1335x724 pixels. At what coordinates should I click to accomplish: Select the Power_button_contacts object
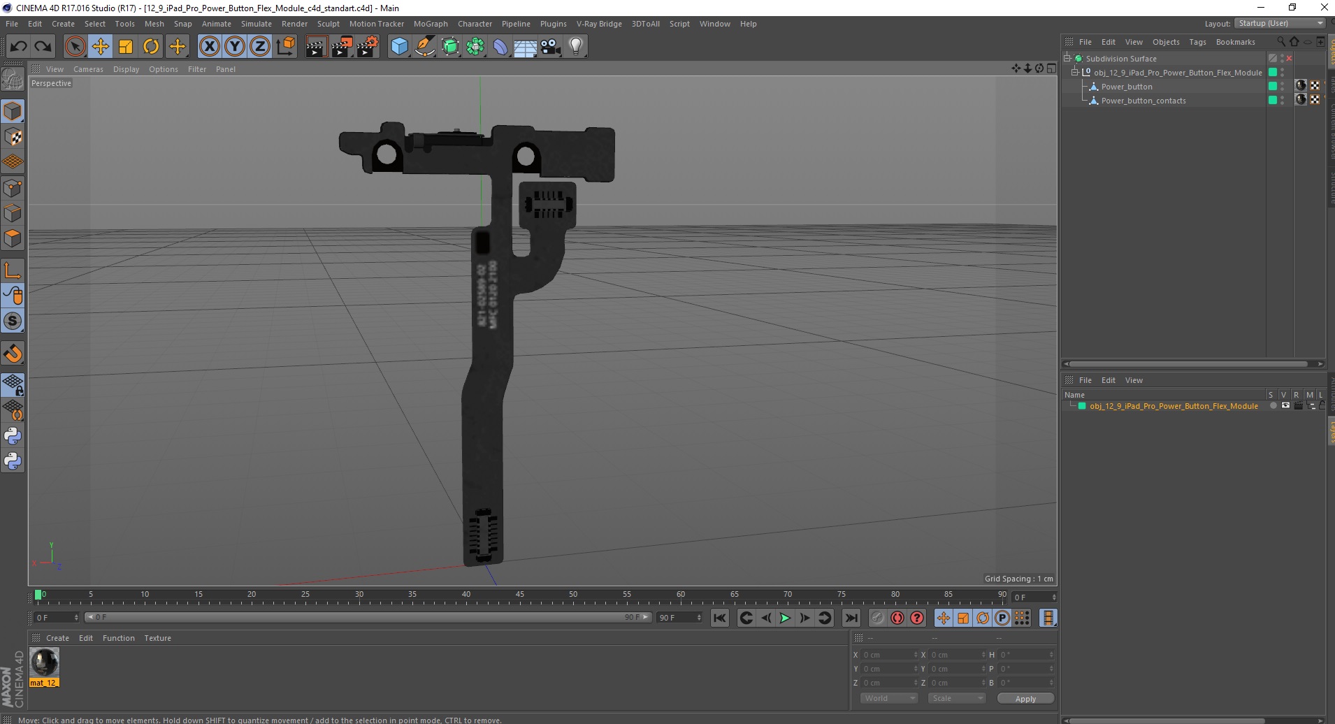point(1143,101)
